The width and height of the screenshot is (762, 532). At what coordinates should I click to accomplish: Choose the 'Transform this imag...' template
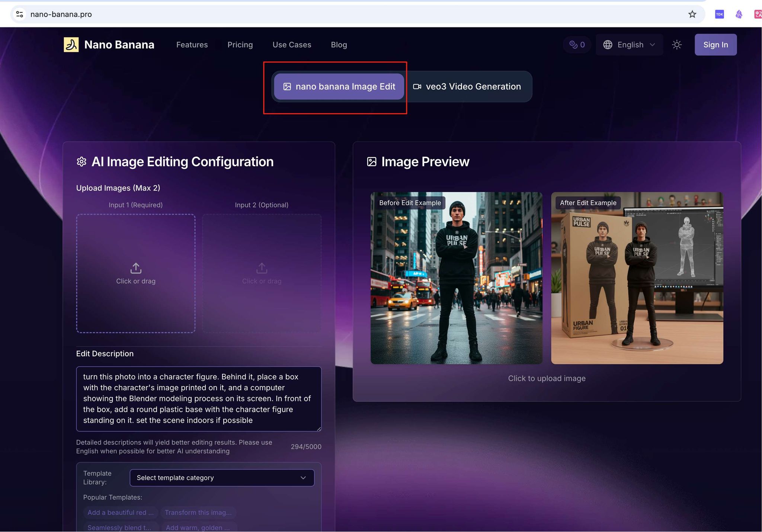coord(198,512)
